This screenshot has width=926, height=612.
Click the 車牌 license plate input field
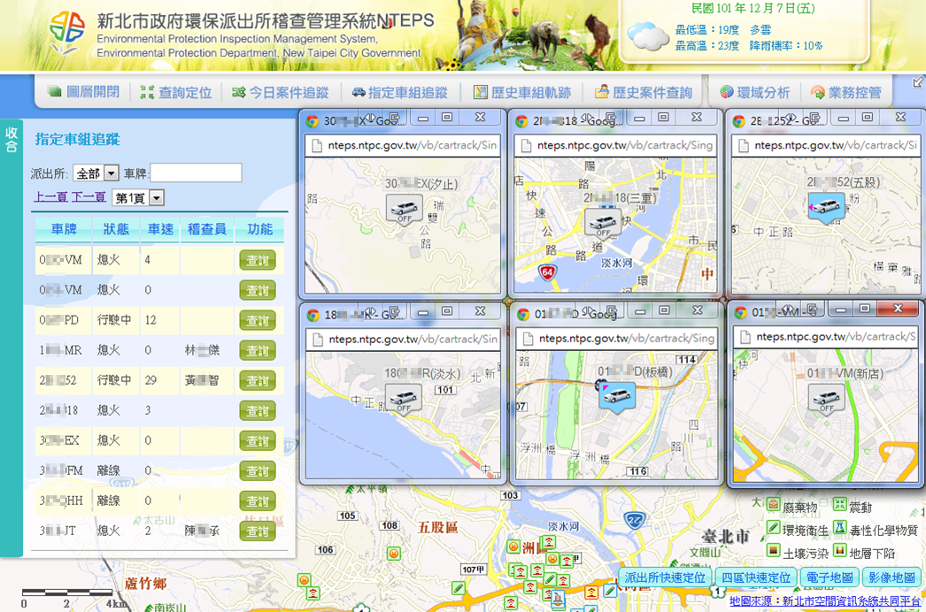coord(196,172)
